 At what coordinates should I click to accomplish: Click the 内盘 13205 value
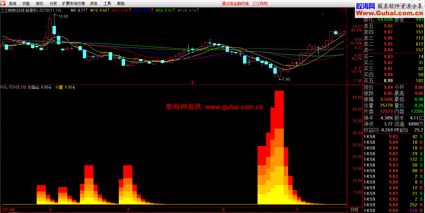417,112
